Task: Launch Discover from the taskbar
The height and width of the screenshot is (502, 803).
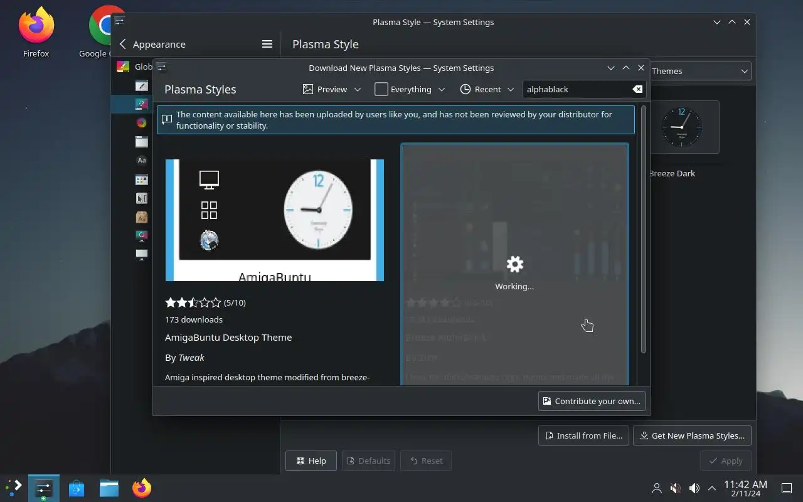Action: point(77,488)
